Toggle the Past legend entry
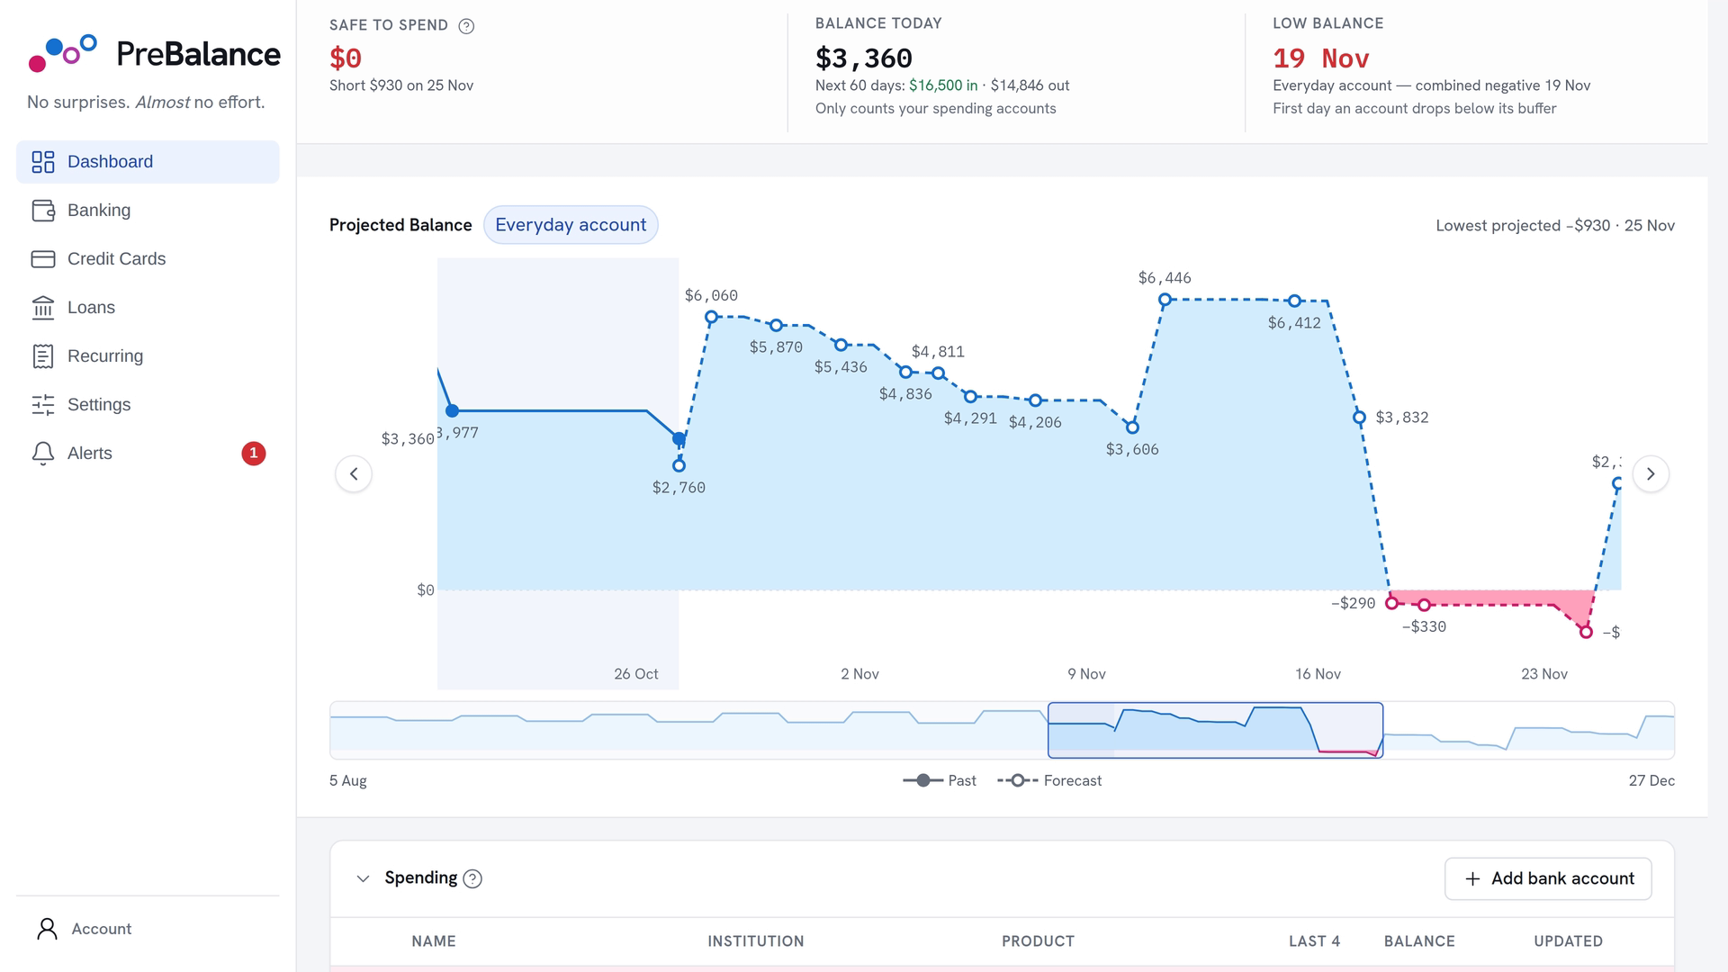Viewport: 1728px width, 972px height. (x=940, y=780)
